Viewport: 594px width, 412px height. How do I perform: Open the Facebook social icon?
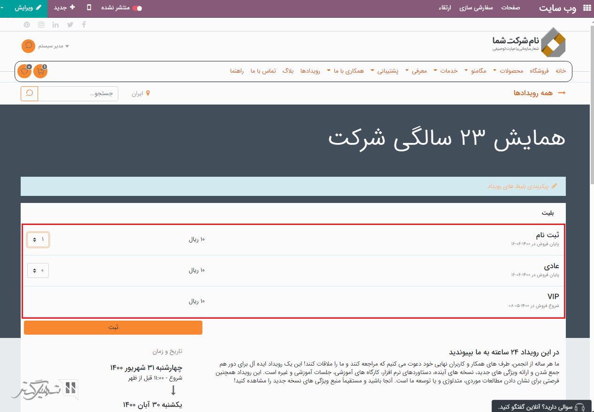[x=84, y=24]
